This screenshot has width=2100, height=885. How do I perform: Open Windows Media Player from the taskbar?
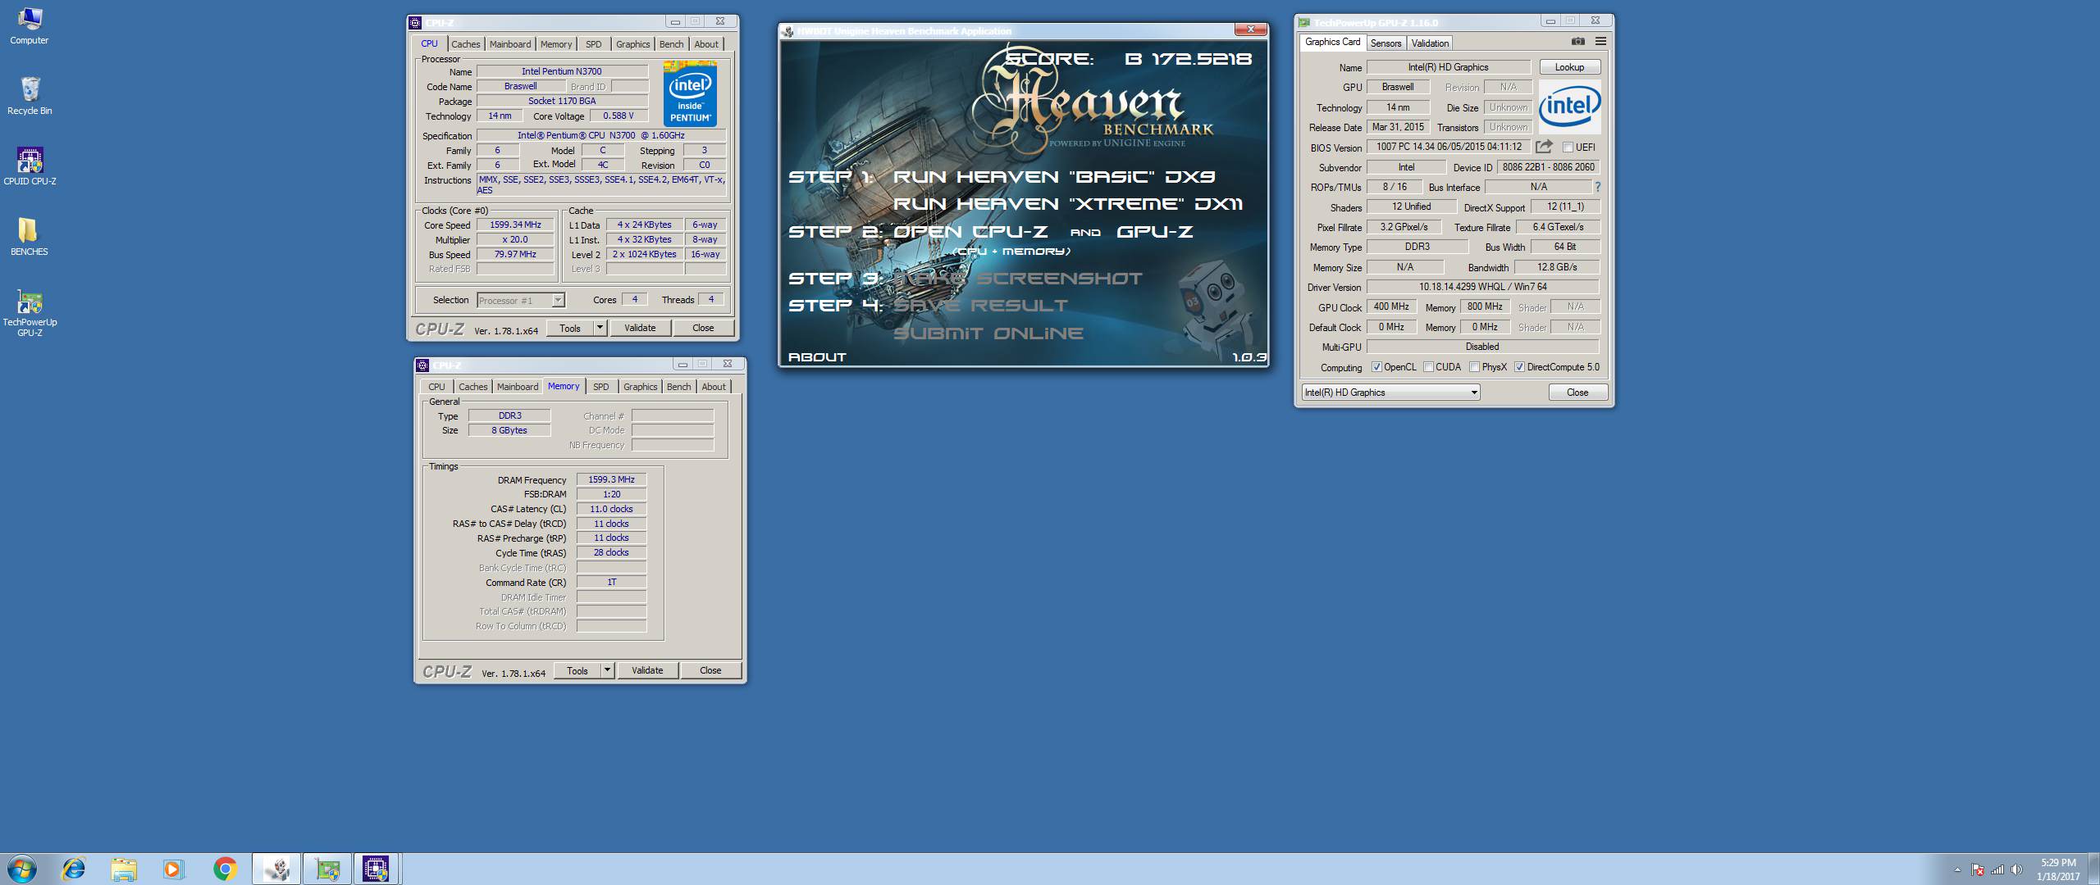(x=174, y=869)
